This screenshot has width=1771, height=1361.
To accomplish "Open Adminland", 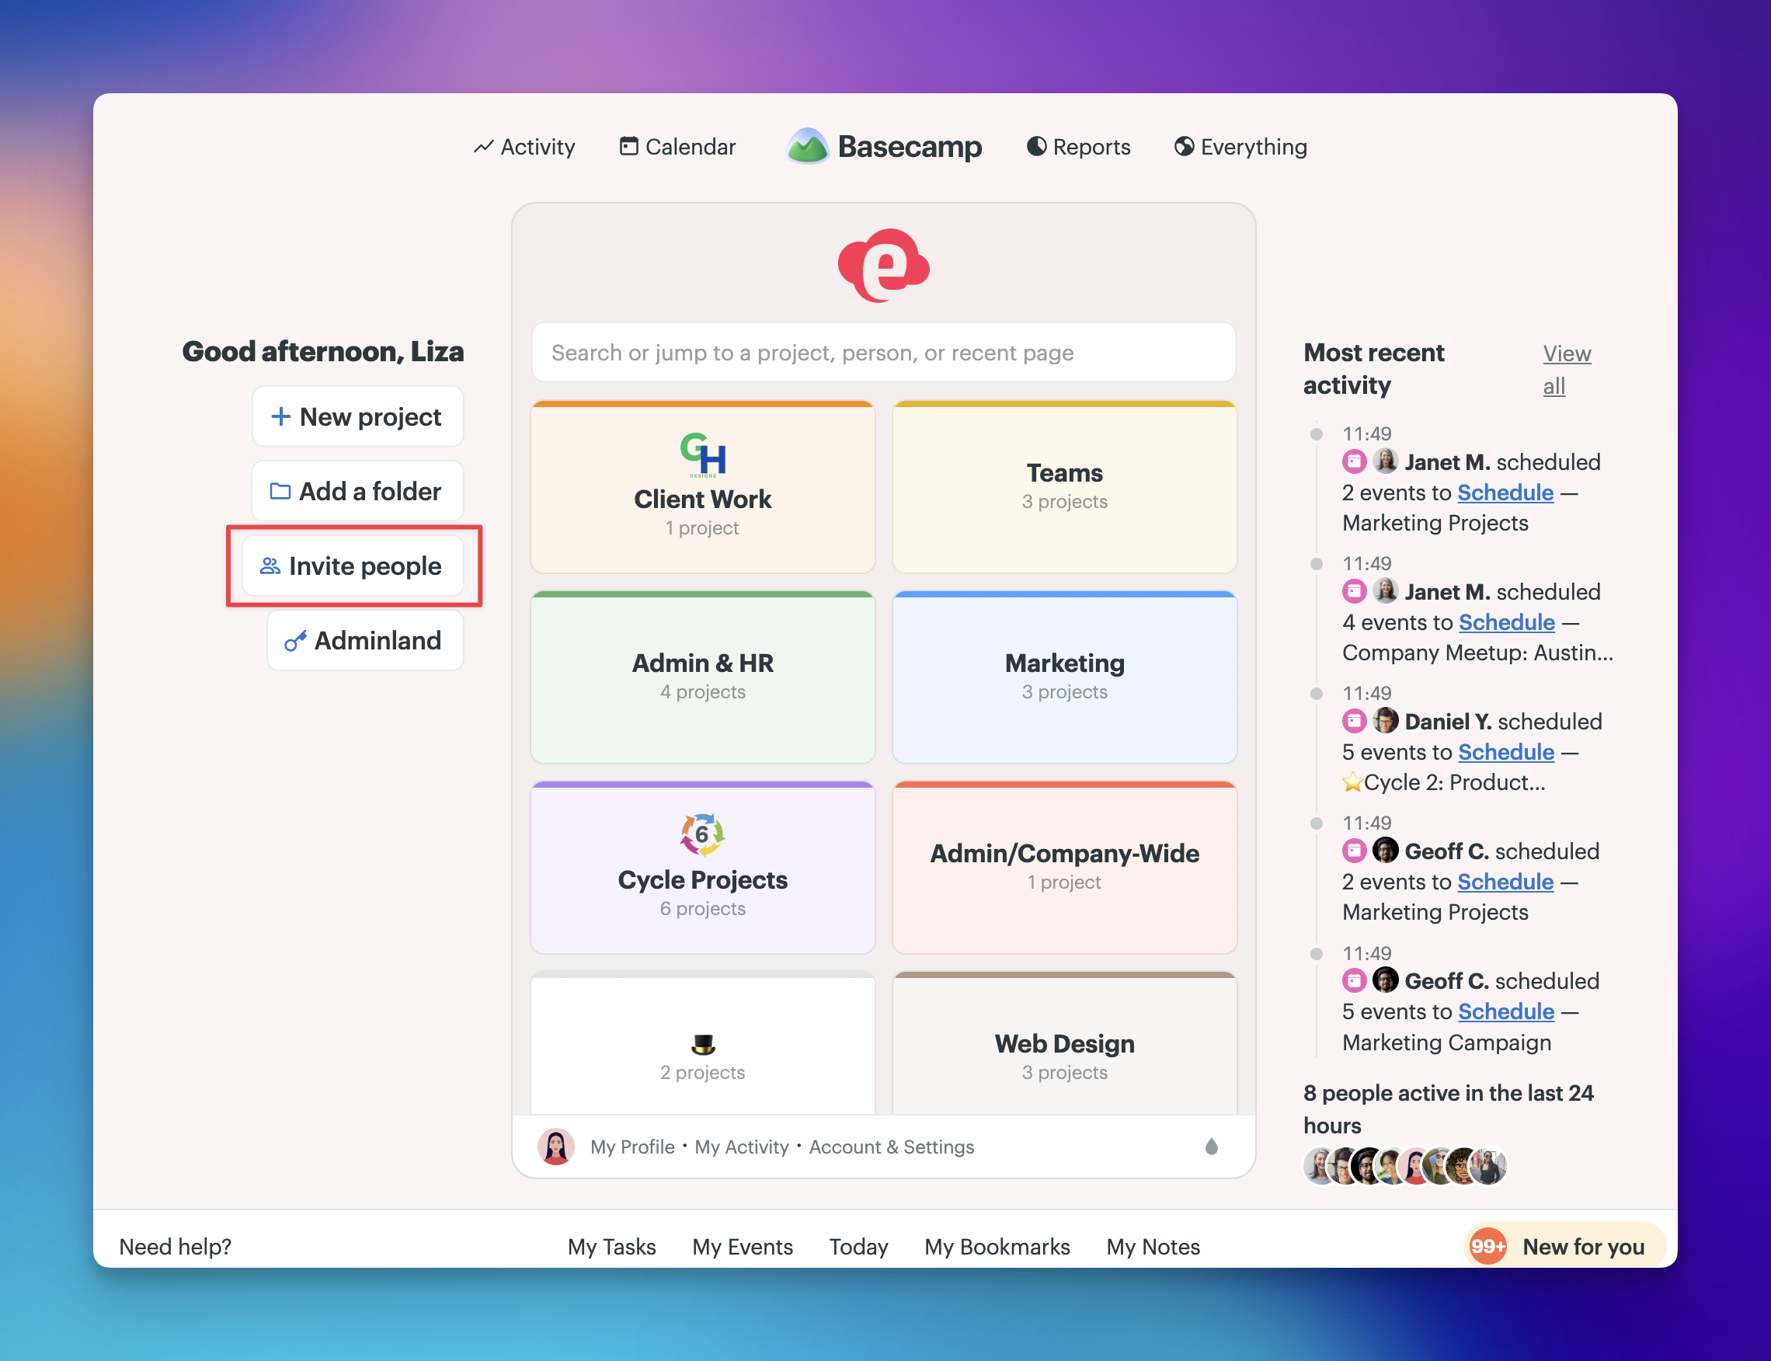I will tap(364, 640).
